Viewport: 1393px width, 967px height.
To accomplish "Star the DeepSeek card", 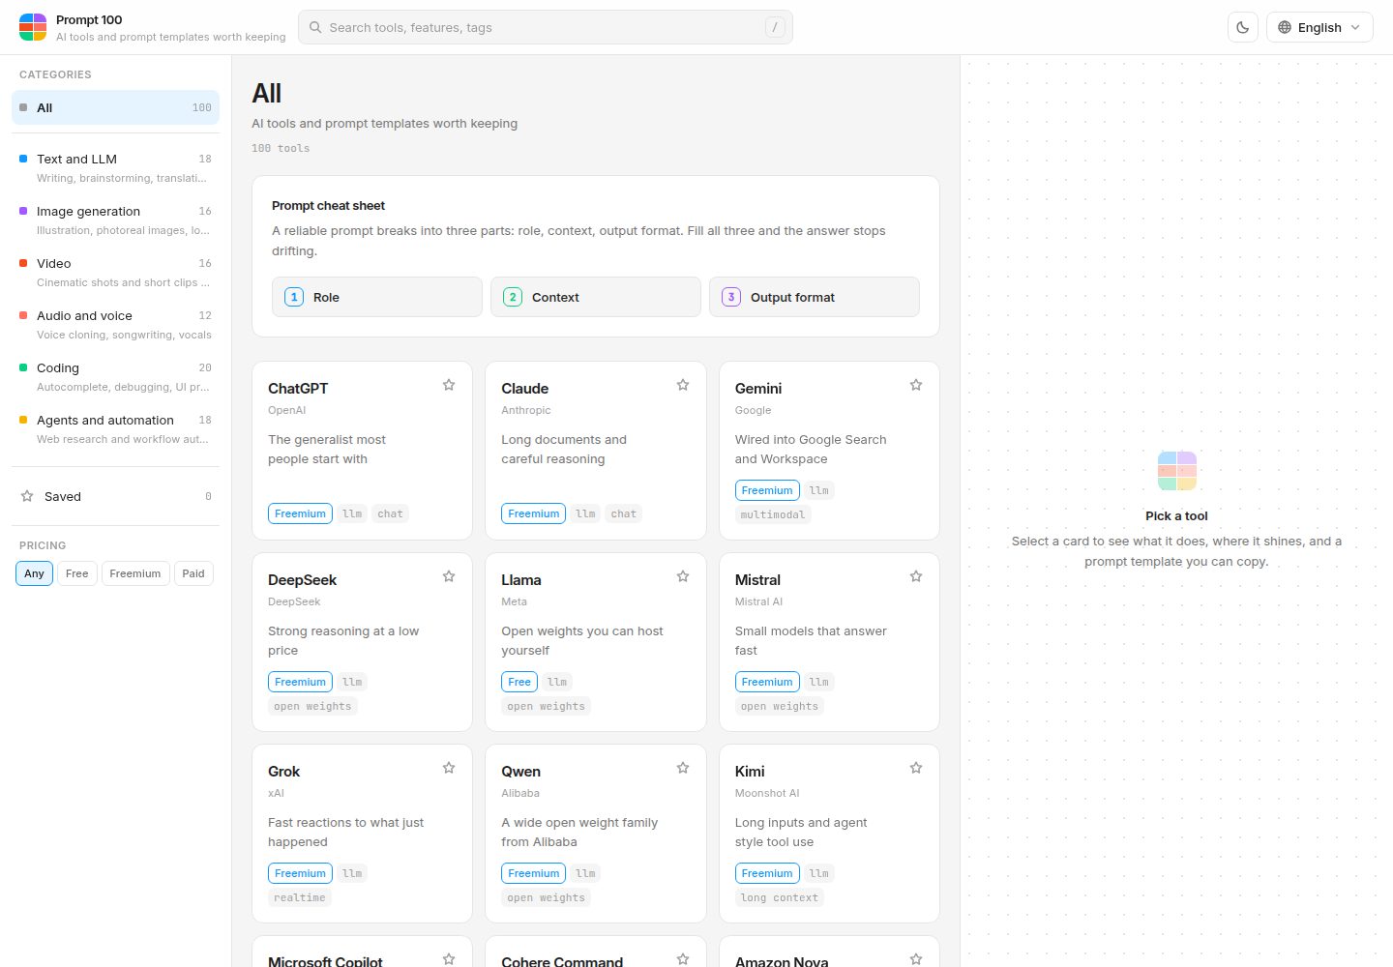I will 449,576.
